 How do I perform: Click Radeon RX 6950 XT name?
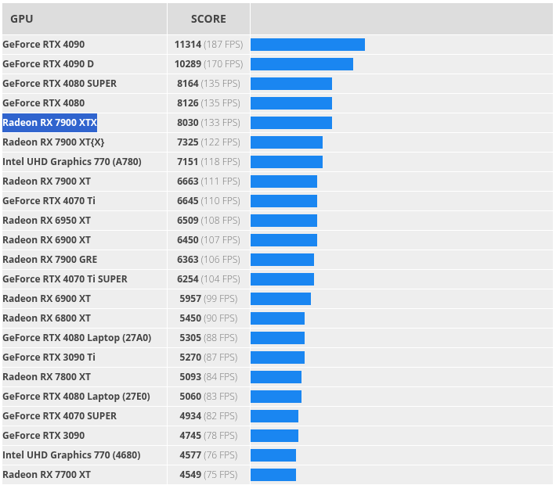[46, 221]
